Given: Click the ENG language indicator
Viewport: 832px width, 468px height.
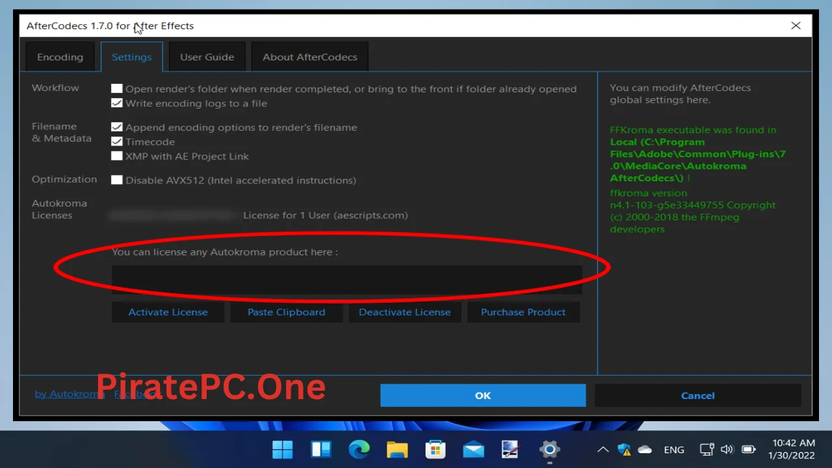Looking at the screenshot, I should click(674, 450).
